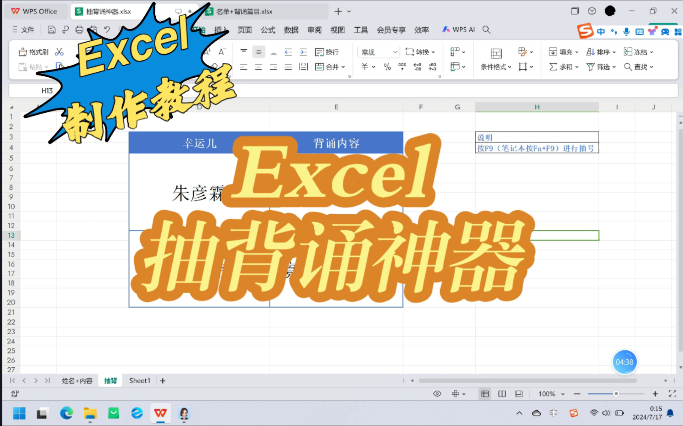
Task: Open the 数据 ribbon menu
Action: pyautogui.click(x=291, y=30)
